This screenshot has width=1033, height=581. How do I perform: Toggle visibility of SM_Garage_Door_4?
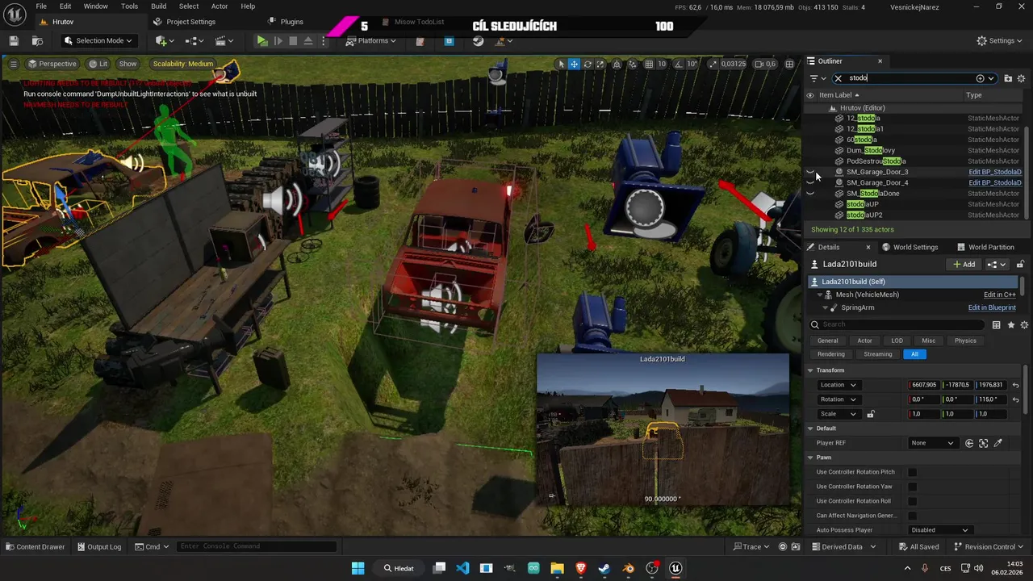tap(810, 182)
